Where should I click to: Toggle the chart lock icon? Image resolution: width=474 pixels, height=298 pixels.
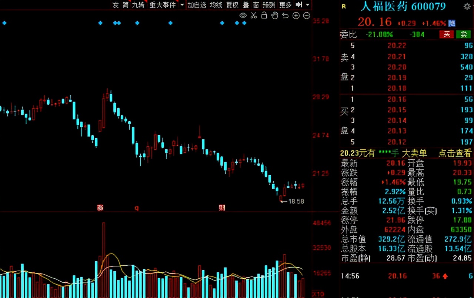click(264, 15)
